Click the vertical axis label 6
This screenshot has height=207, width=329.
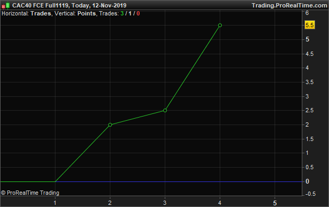(x=307, y=13)
